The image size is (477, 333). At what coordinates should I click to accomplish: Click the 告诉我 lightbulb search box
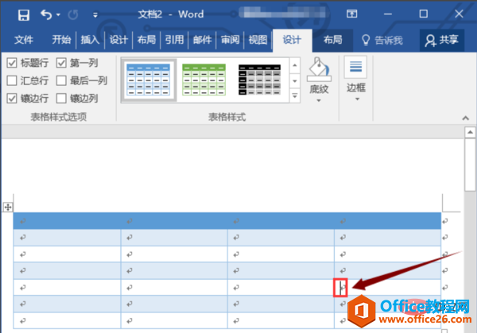(x=382, y=41)
